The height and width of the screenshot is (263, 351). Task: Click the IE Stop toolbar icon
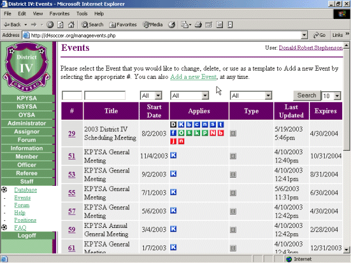[x=50, y=25]
